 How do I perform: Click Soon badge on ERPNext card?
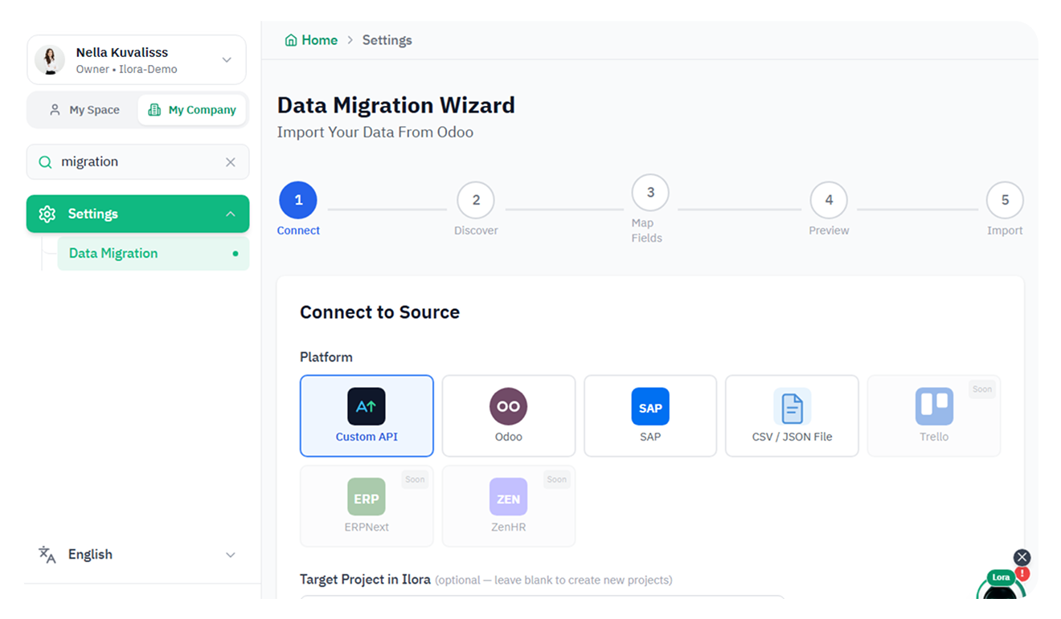pos(415,480)
